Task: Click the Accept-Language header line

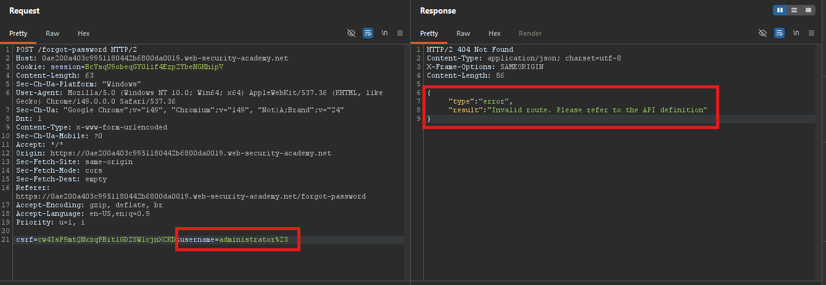Action: pyautogui.click(x=83, y=214)
